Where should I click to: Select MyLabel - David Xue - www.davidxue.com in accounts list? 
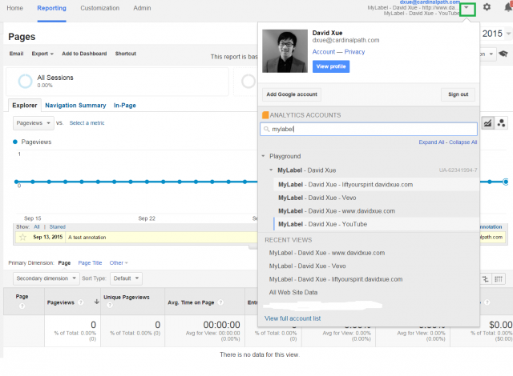tap(376, 211)
